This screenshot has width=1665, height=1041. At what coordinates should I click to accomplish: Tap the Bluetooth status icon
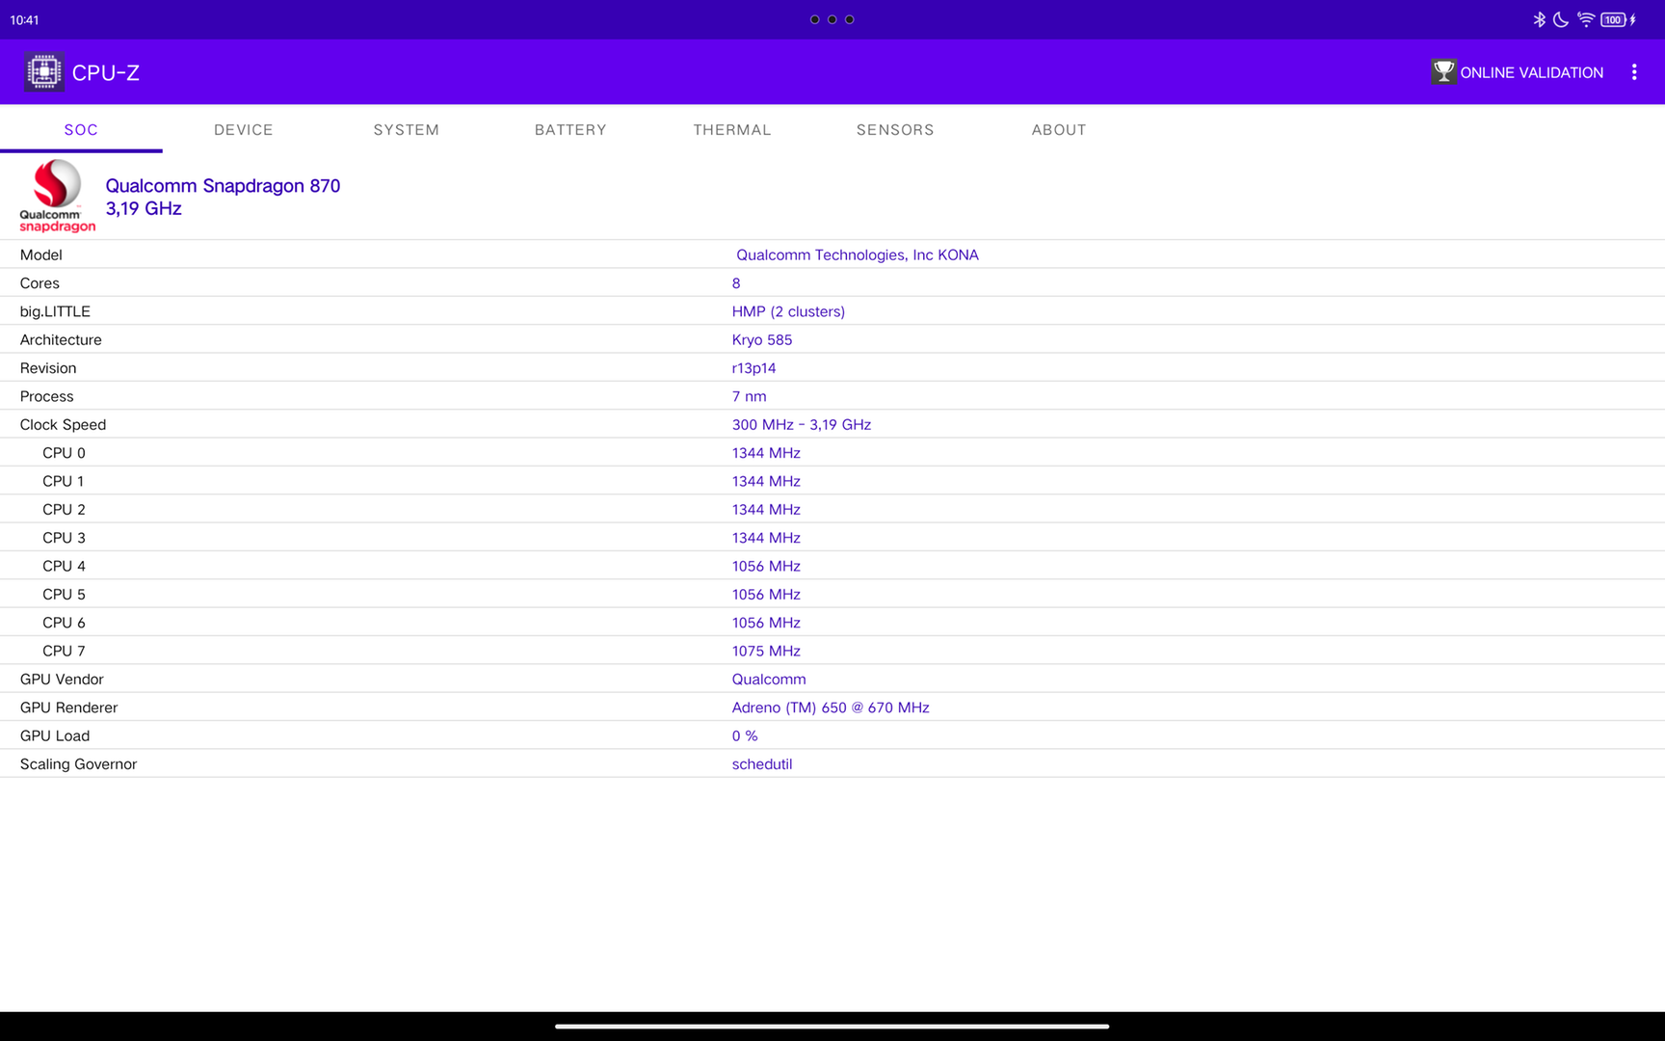coord(1539,19)
